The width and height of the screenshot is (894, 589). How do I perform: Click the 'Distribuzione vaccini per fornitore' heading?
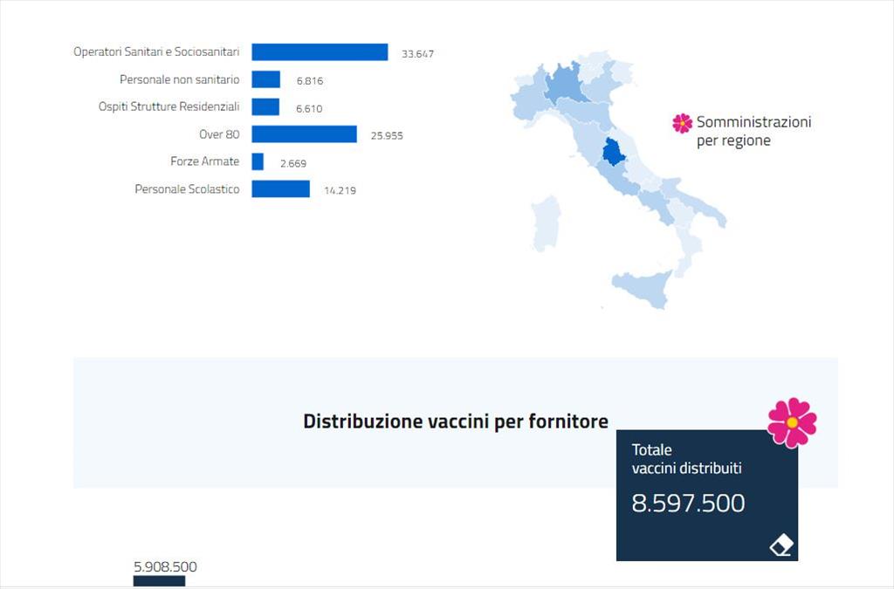pyautogui.click(x=456, y=421)
